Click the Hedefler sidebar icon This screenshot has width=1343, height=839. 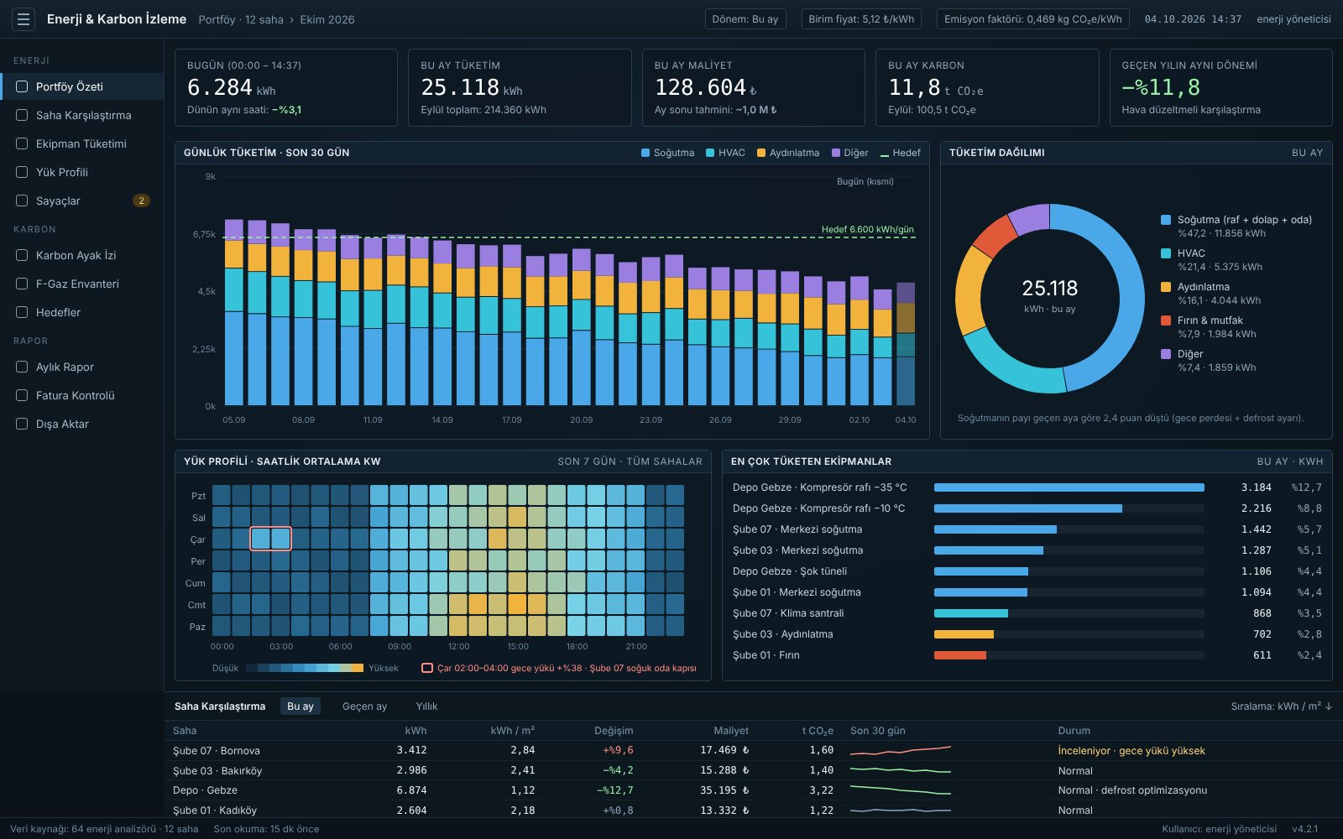click(22, 312)
